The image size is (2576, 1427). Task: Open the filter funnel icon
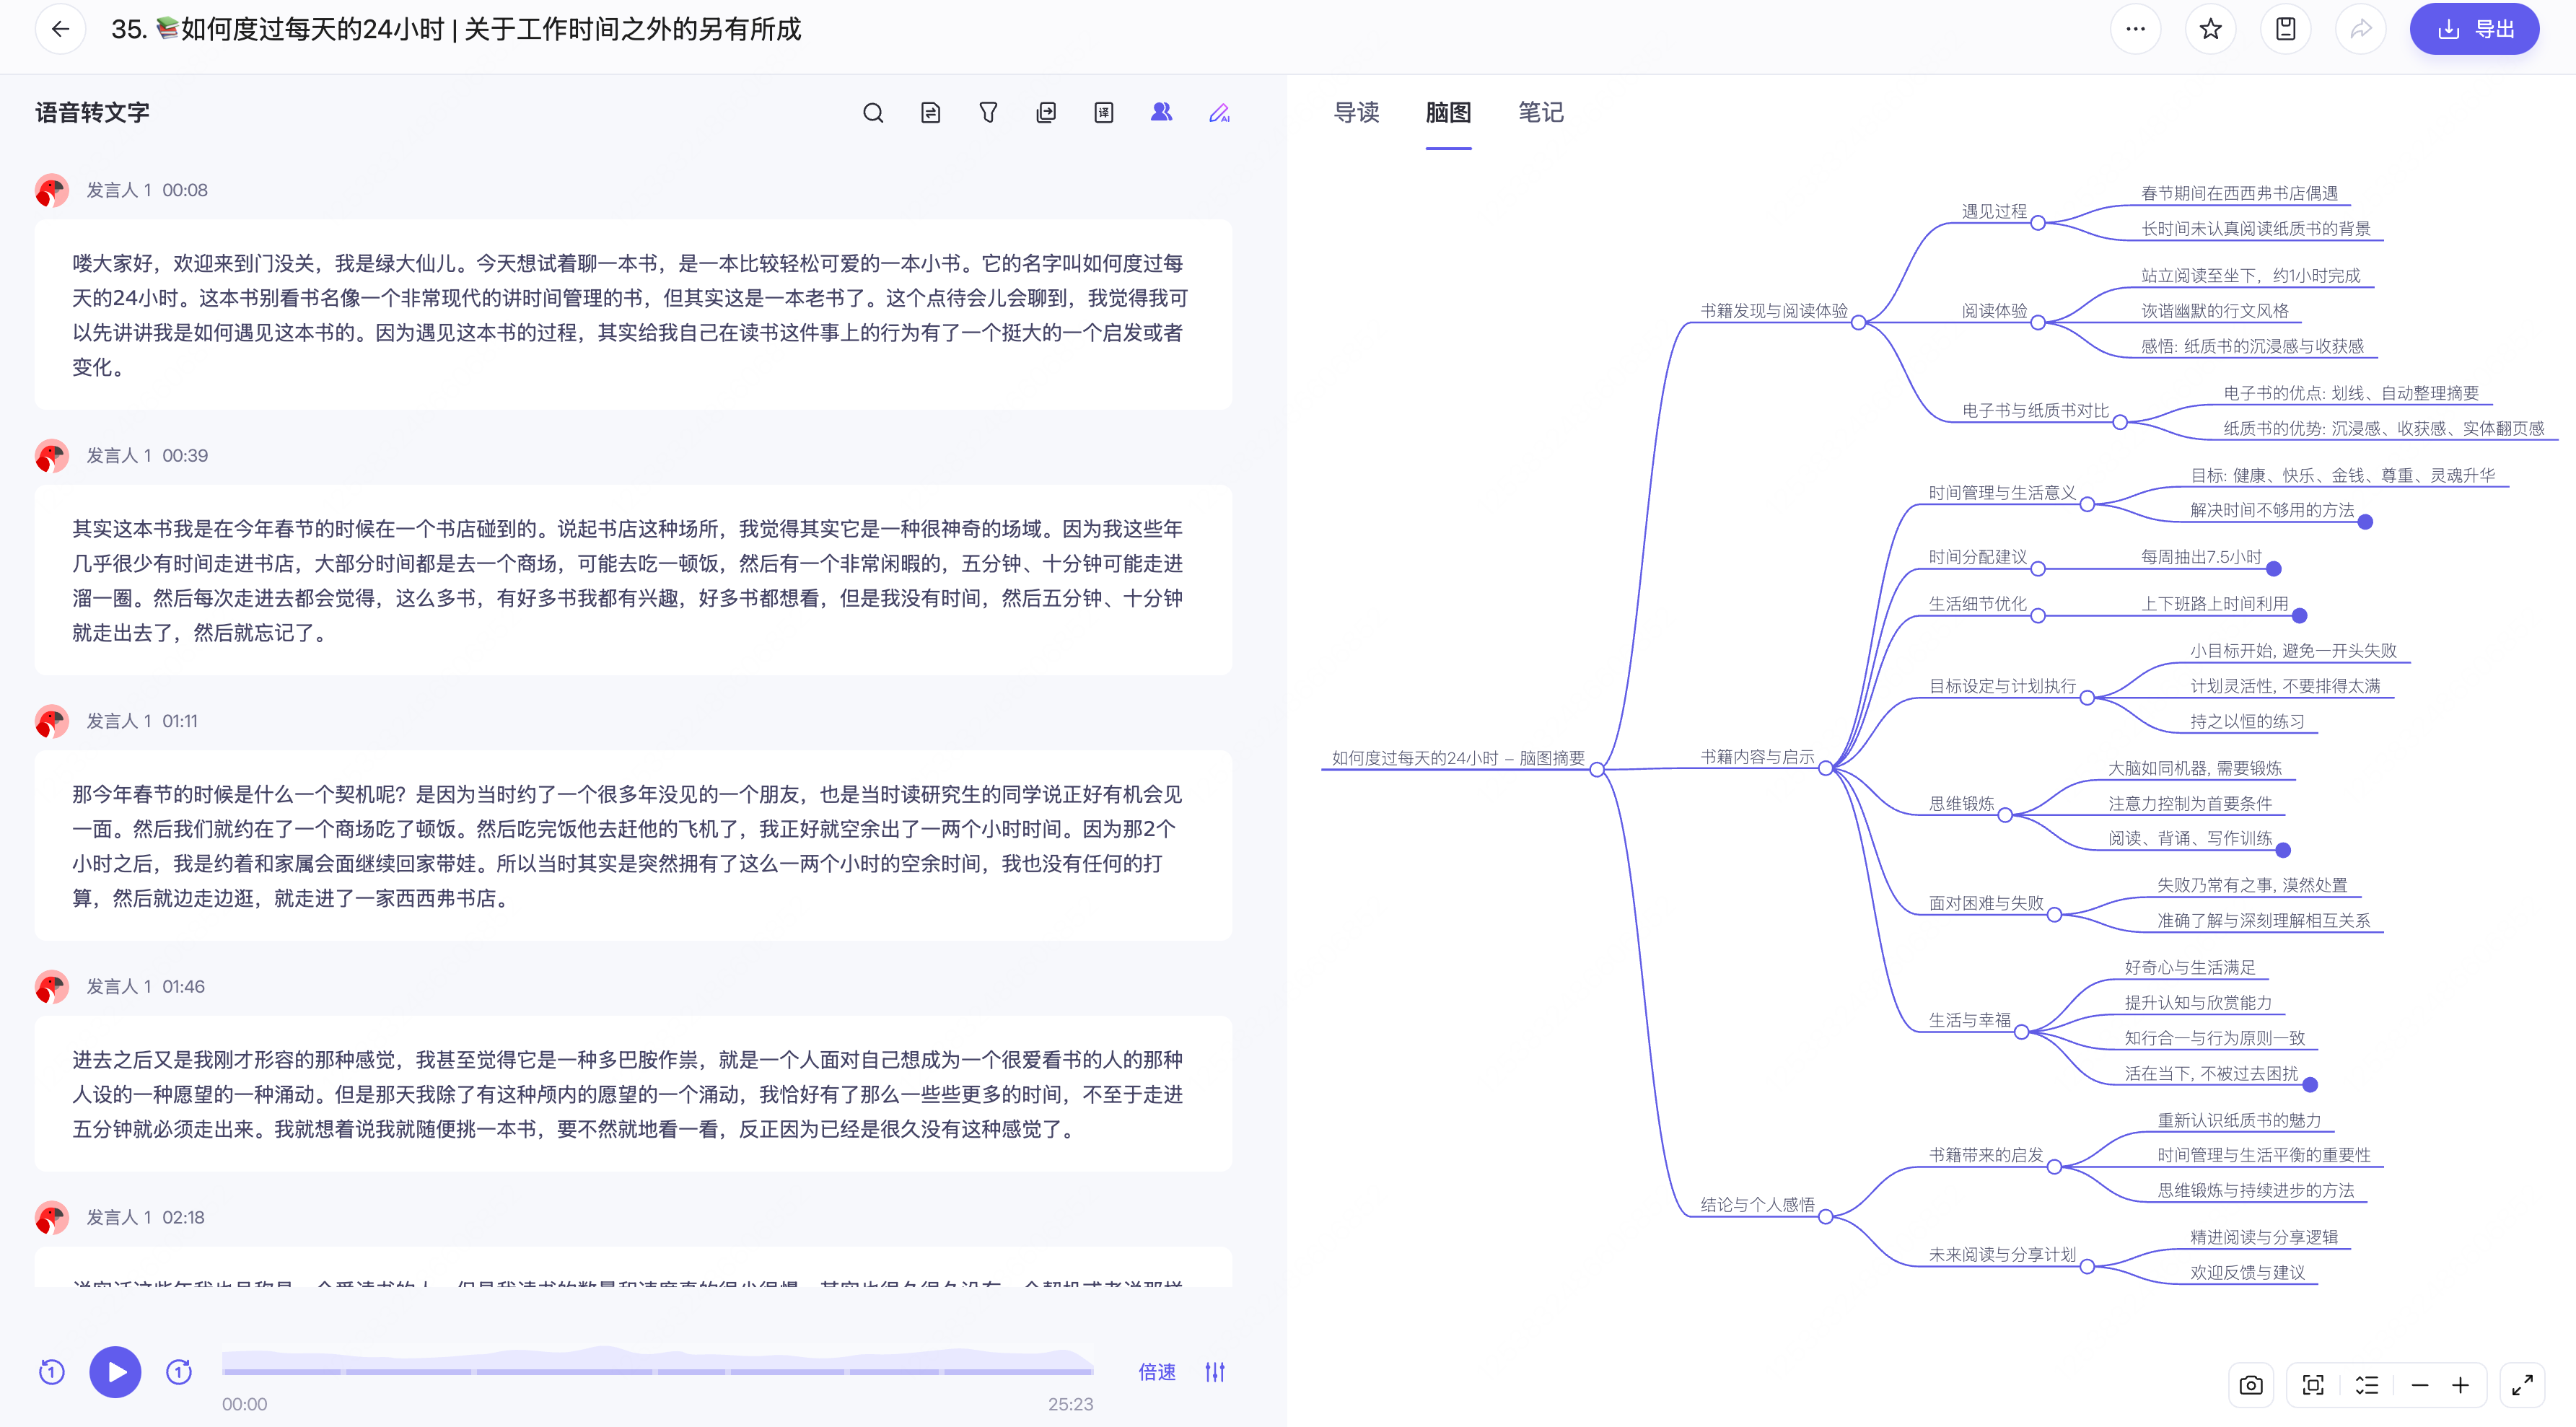pyautogui.click(x=987, y=113)
